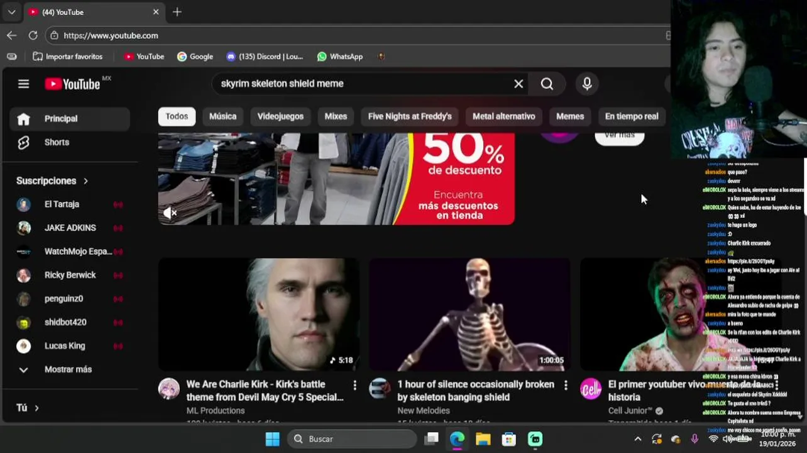Open the YouTube hamburger guide menu
807x453 pixels.
coord(23,84)
